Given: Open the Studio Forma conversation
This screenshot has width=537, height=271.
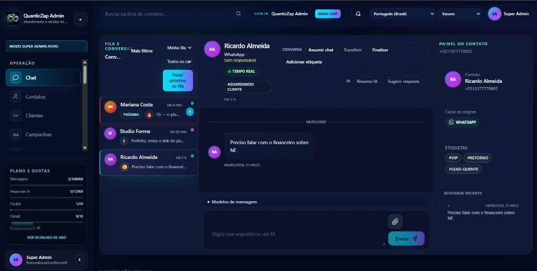Looking at the screenshot, I should (149, 136).
